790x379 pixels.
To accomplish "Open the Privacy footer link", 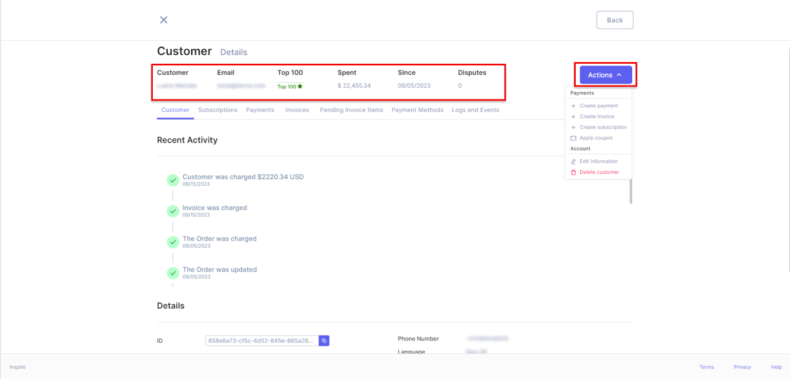I will click(x=742, y=367).
